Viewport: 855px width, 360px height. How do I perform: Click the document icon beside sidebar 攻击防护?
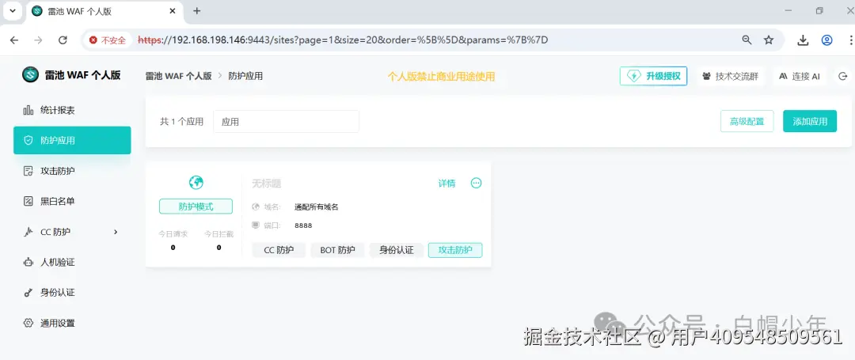(28, 171)
